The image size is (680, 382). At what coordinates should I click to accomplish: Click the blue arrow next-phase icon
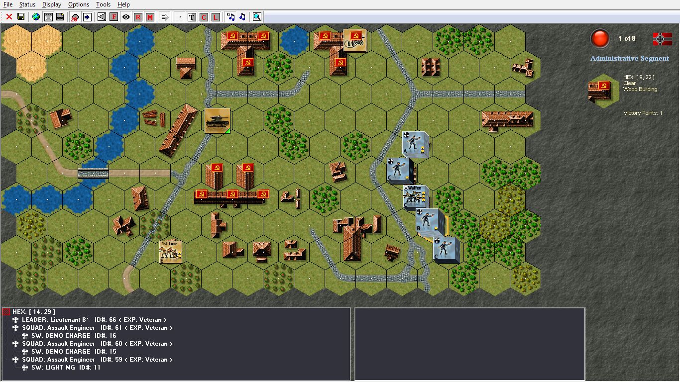[x=87, y=17]
